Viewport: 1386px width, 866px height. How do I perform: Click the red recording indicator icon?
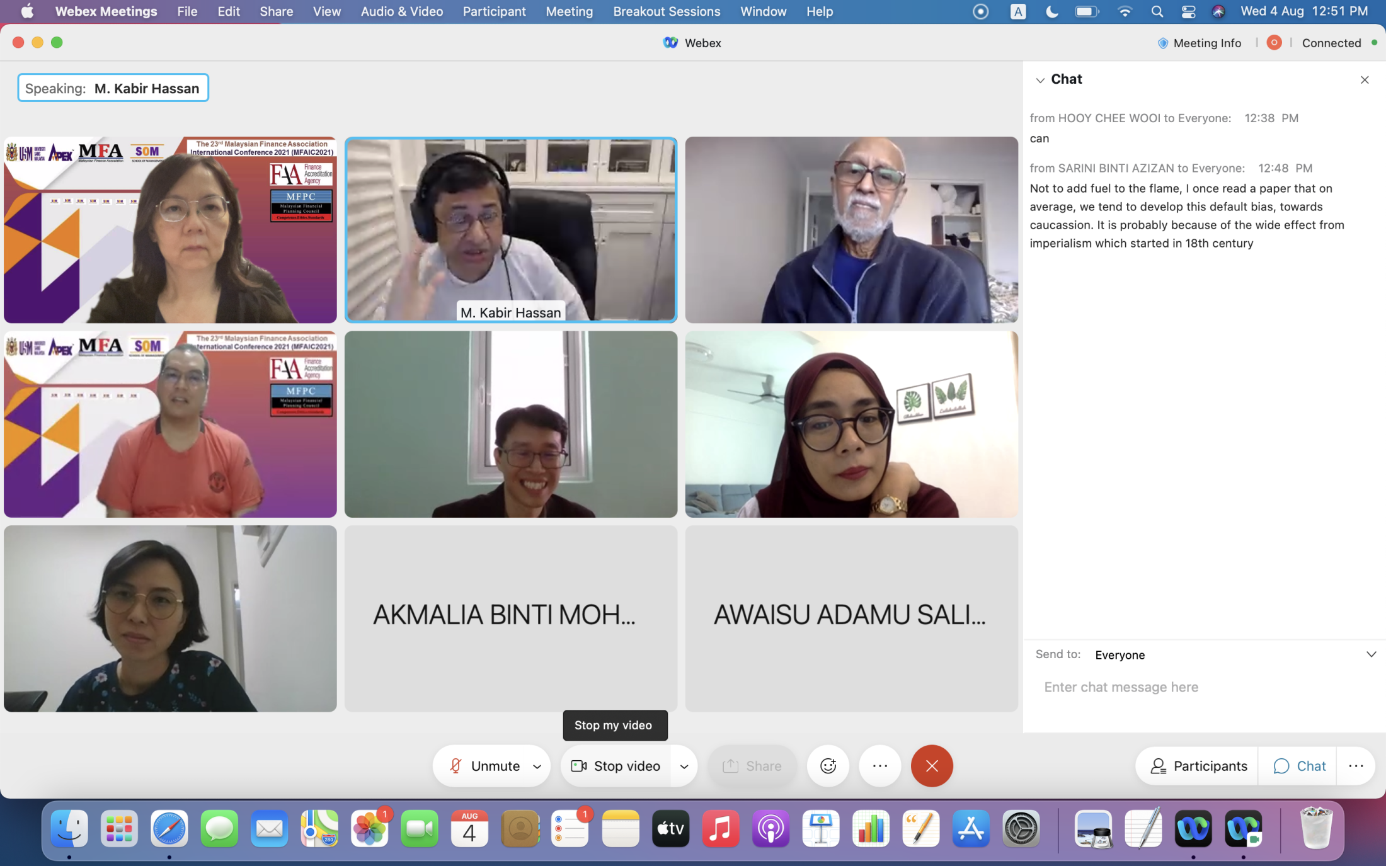pos(1274,43)
